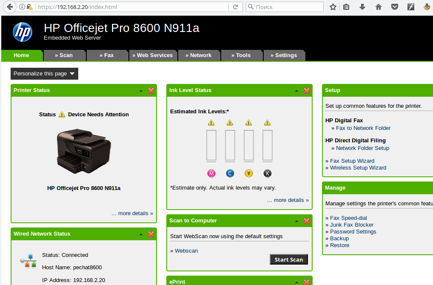The image size is (433, 285).
Task: Collapse the ePrint panel
Action: click(297, 282)
